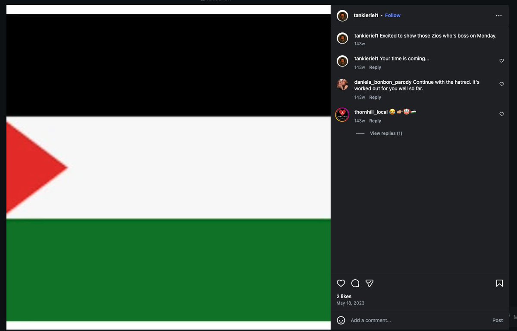Image resolution: width=517 pixels, height=331 pixels.
Task: View who liked via '2 likes'
Action: [x=344, y=296]
